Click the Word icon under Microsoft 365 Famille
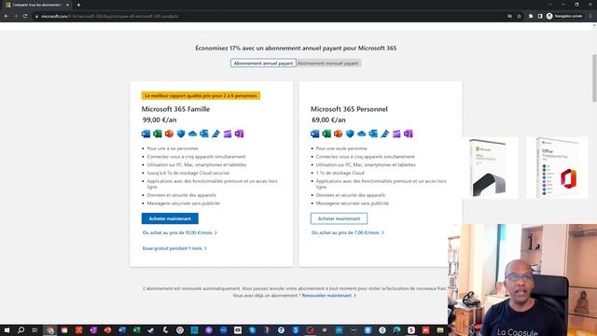This screenshot has height=336, width=597. pyautogui.click(x=146, y=133)
